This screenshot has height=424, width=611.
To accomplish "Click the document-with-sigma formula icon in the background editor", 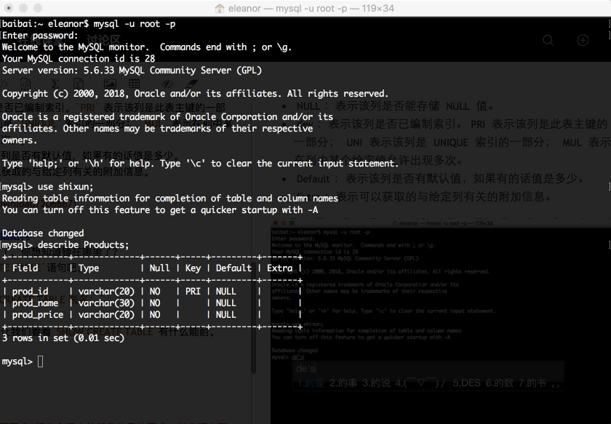I will 79,84.
